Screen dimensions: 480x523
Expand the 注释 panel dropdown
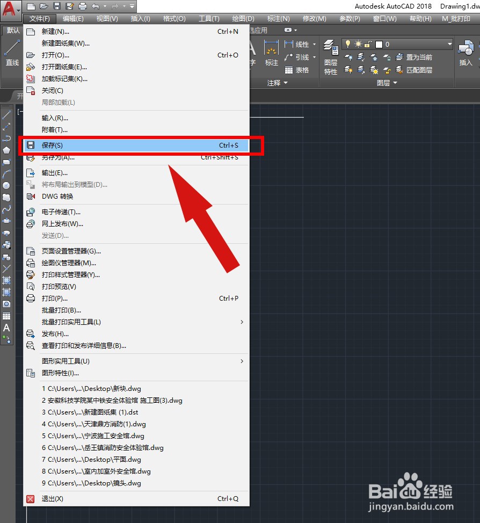tap(277, 83)
